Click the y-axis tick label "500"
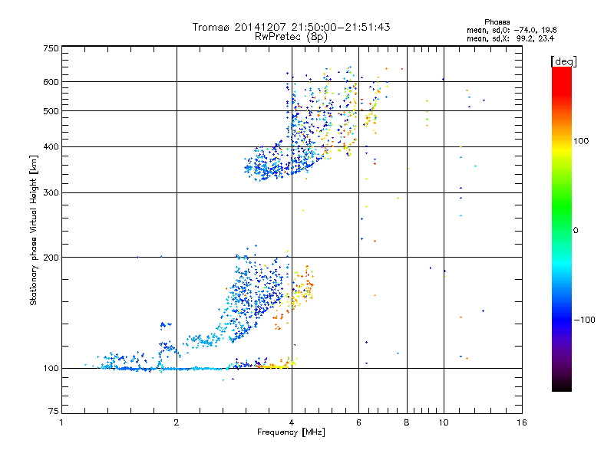The width and height of the screenshot is (614, 460). click(x=51, y=111)
